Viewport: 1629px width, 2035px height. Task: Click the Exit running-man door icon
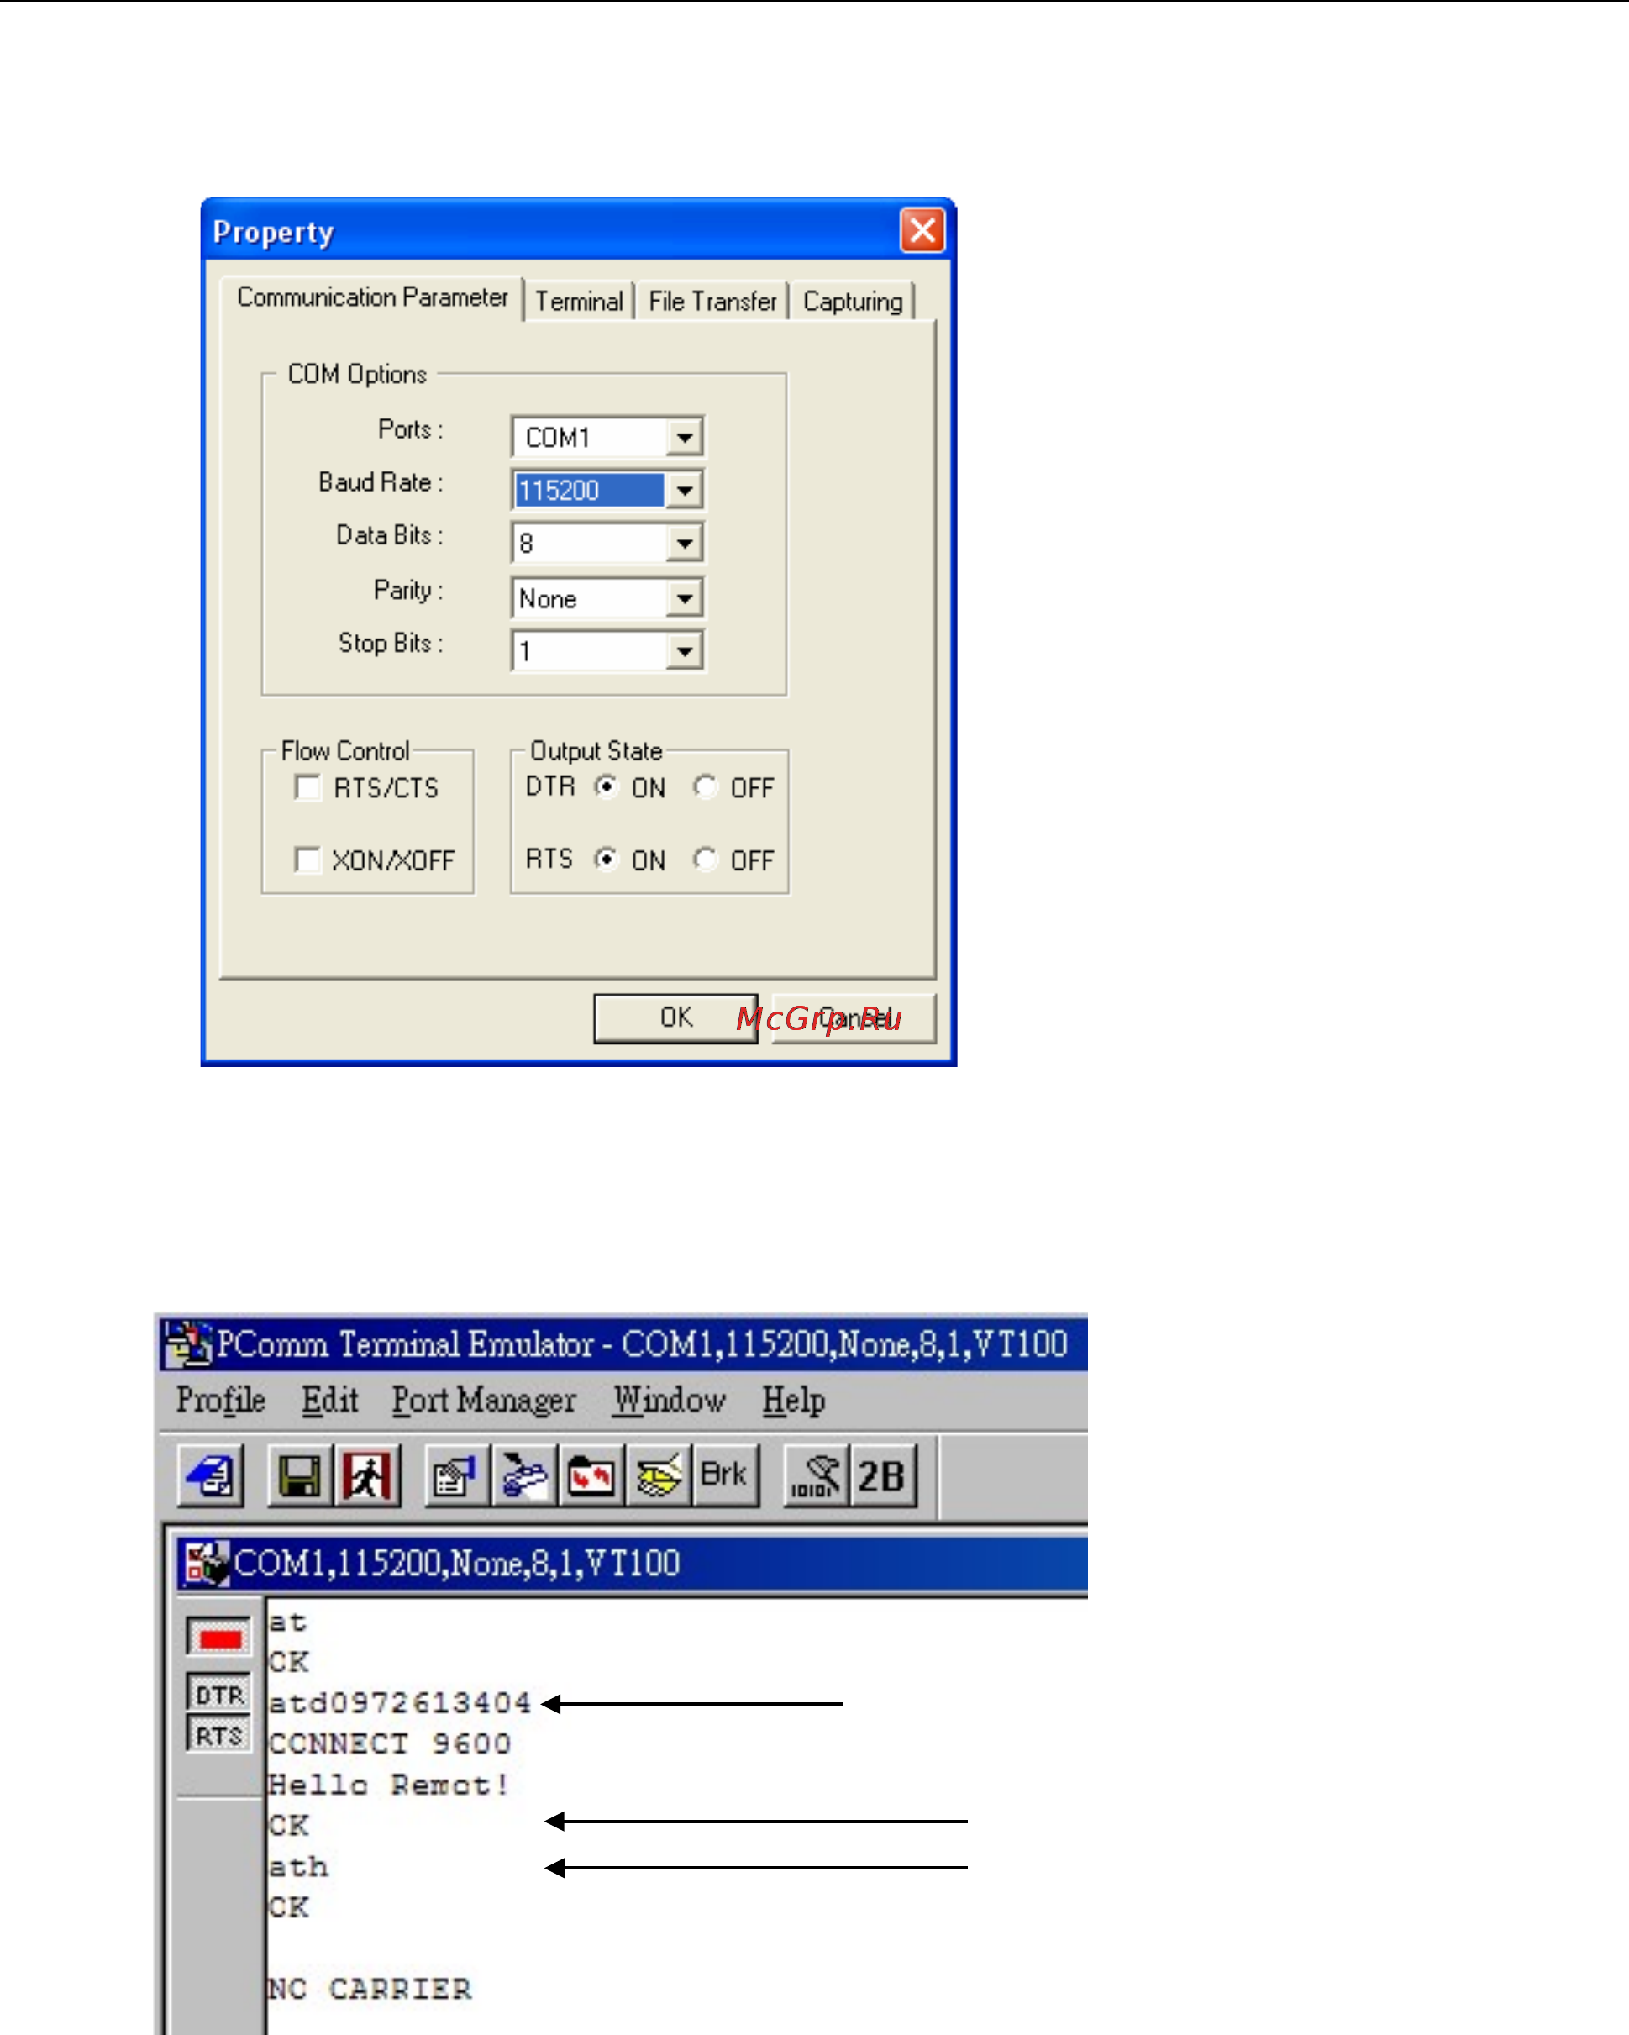pos(367,1475)
